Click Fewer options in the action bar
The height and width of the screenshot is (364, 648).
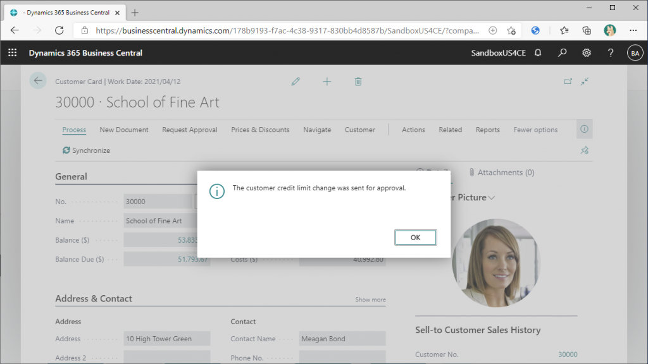535,130
